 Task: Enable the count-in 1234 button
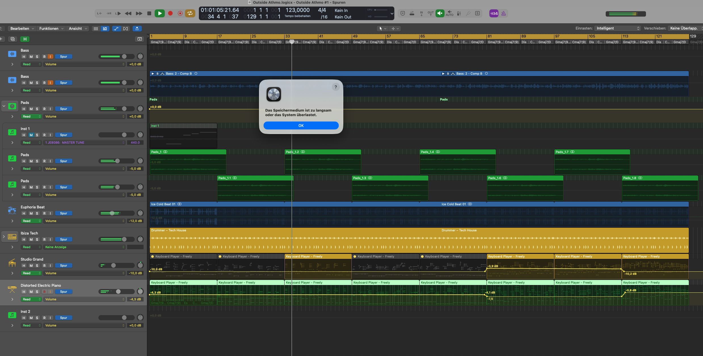494,13
